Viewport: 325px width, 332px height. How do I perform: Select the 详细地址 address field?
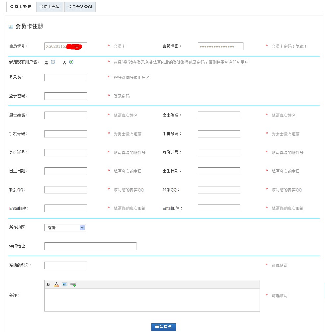[x=91, y=246]
